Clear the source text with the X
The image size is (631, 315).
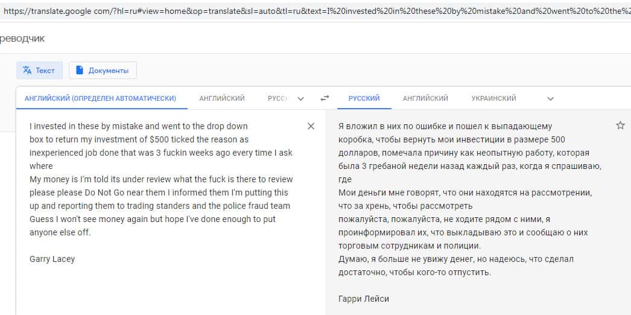pos(311,126)
